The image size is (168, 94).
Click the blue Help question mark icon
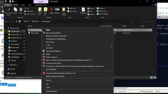pyautogui.click(x=155, y=5)
